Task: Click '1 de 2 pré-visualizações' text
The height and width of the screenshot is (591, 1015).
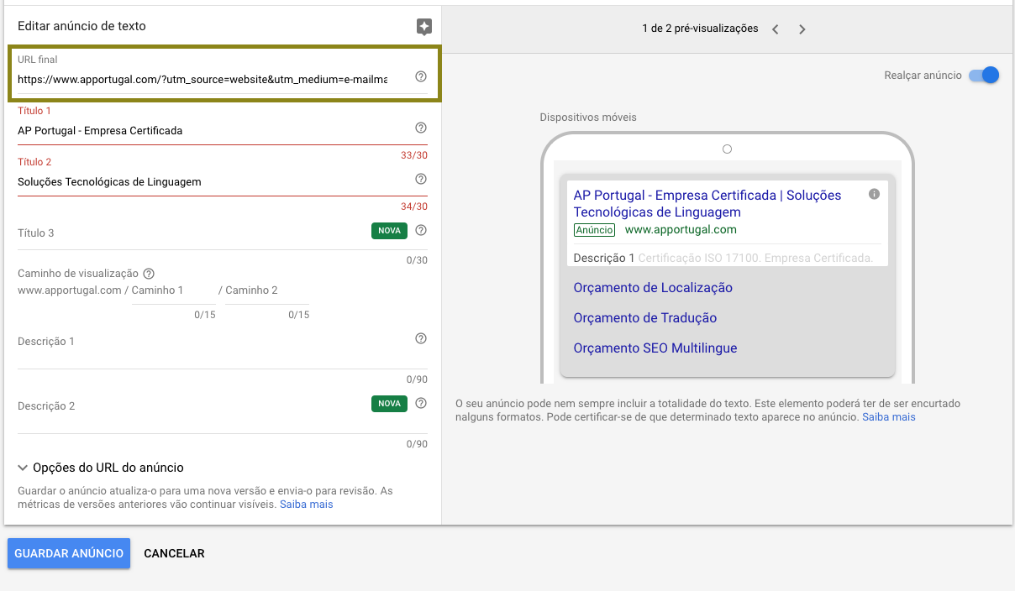Action: click(x=700, y=29)
